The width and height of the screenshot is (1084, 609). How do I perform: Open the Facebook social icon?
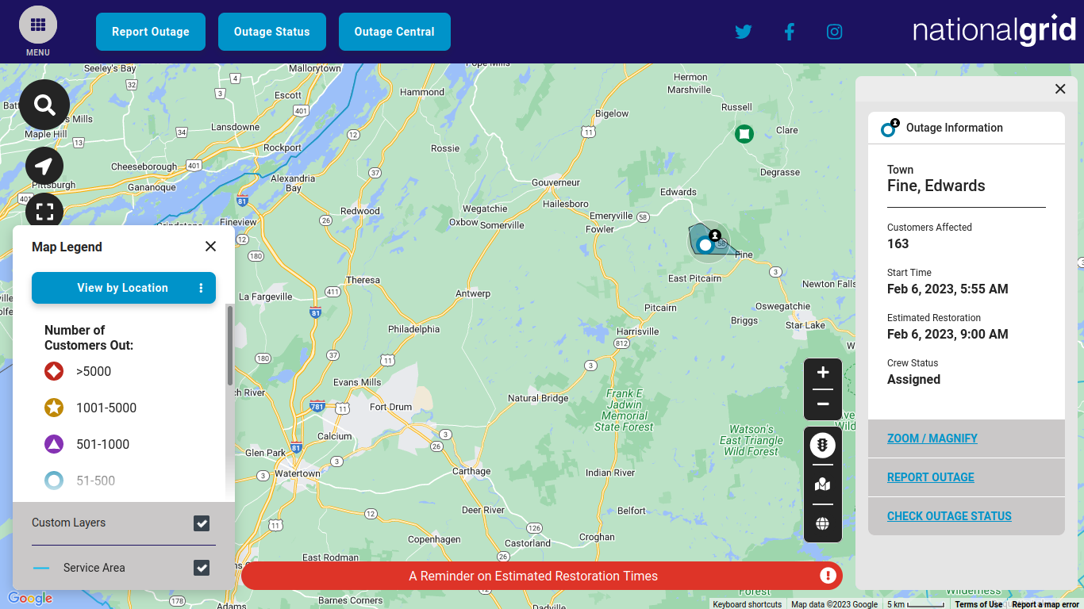pyautogui.click(x=789, y=32)
